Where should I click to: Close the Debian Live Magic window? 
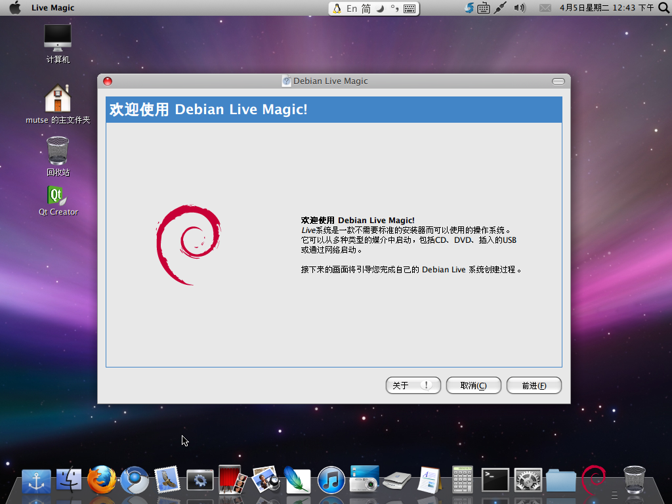click(108, 81)
